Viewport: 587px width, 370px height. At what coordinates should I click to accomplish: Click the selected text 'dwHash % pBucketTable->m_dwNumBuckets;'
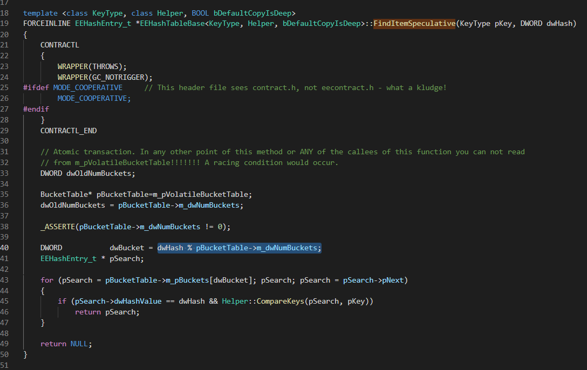[x=239, y=248]
